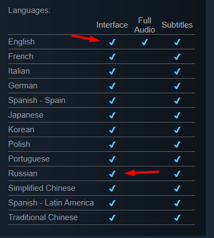This screenshot has width=214, height=238.
Task: Click the French Interface checkmark
Action: click(x=112, y=57)
